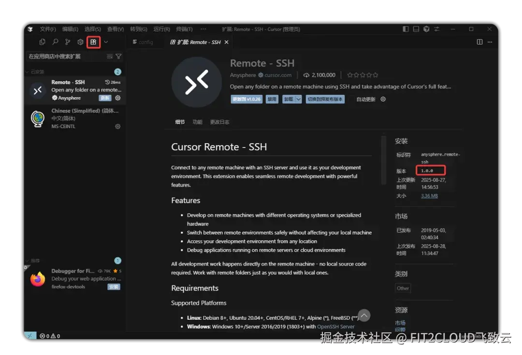Click the large Remote - SSH extension logo
The height and width of the screenshot is (355, 522).
(197, 82)
